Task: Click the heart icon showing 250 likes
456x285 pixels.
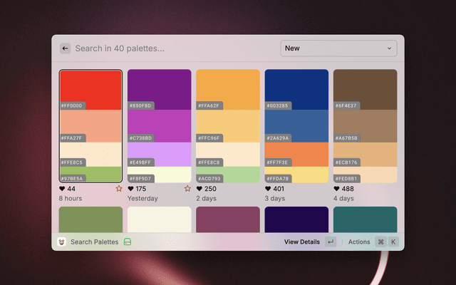Action: [x=199, y=189]
